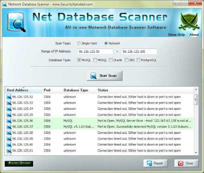Open Show Help link
The height and width of the screenshot is (173, 204).
(176, 35)
